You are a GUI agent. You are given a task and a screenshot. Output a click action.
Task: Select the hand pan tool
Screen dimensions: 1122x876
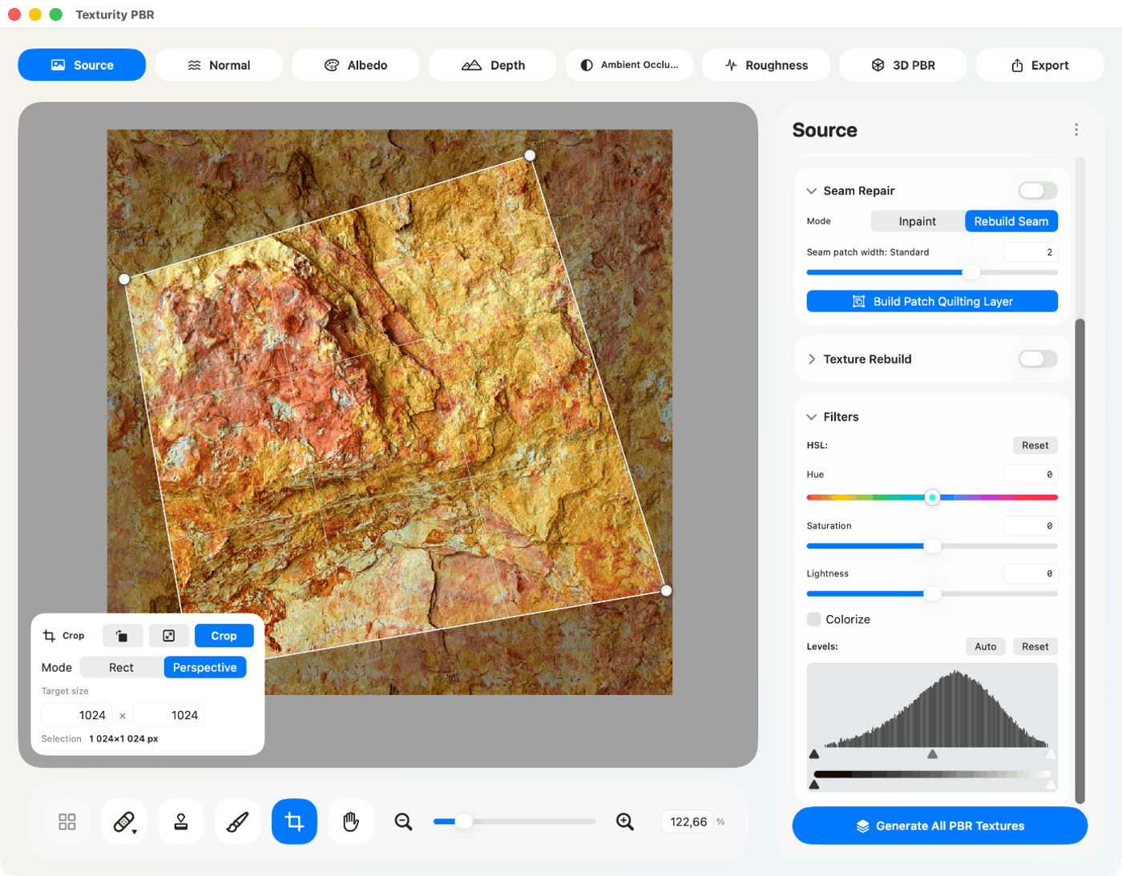[351, 822]
